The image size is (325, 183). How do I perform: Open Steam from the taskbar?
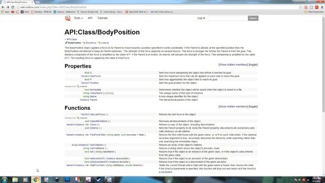coord(99,179)
